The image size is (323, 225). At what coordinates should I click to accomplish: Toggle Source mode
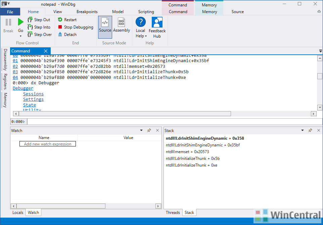(x=105, y=27)
